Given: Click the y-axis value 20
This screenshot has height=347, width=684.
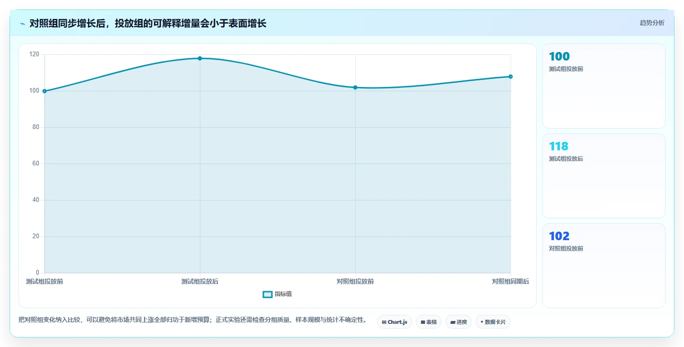Looking at the screenshot, I should pos(36,236).
